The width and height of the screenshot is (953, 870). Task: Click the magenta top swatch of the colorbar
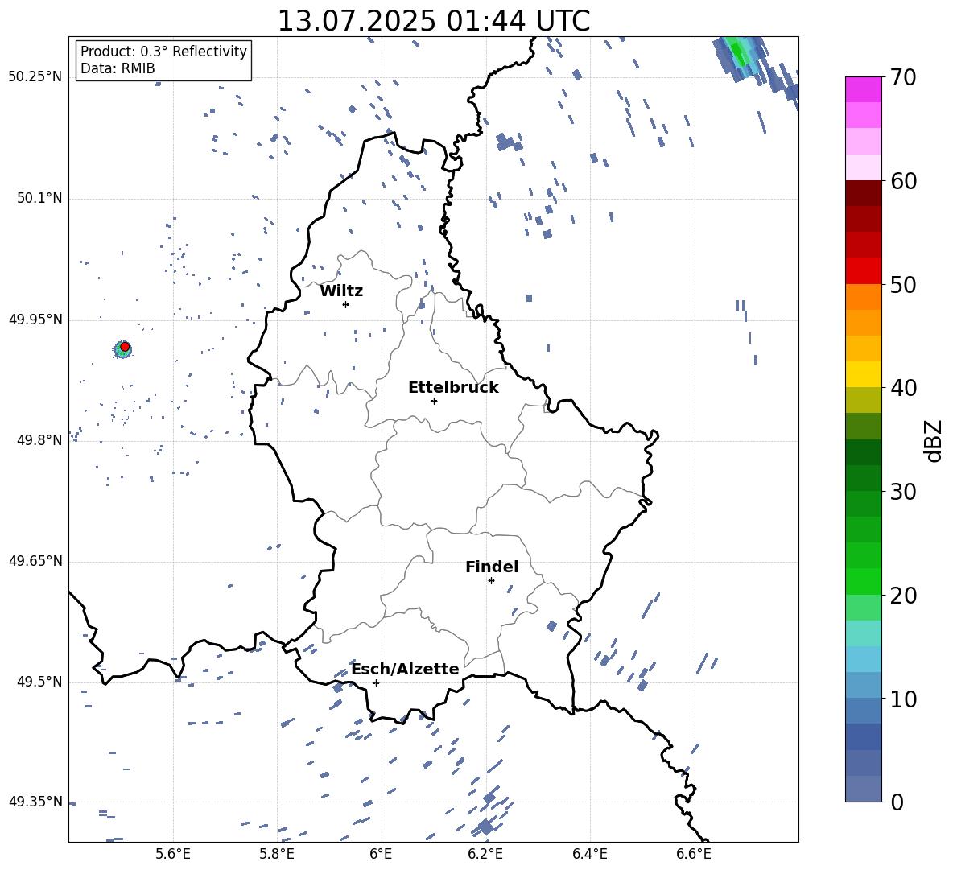pos(864,89)
